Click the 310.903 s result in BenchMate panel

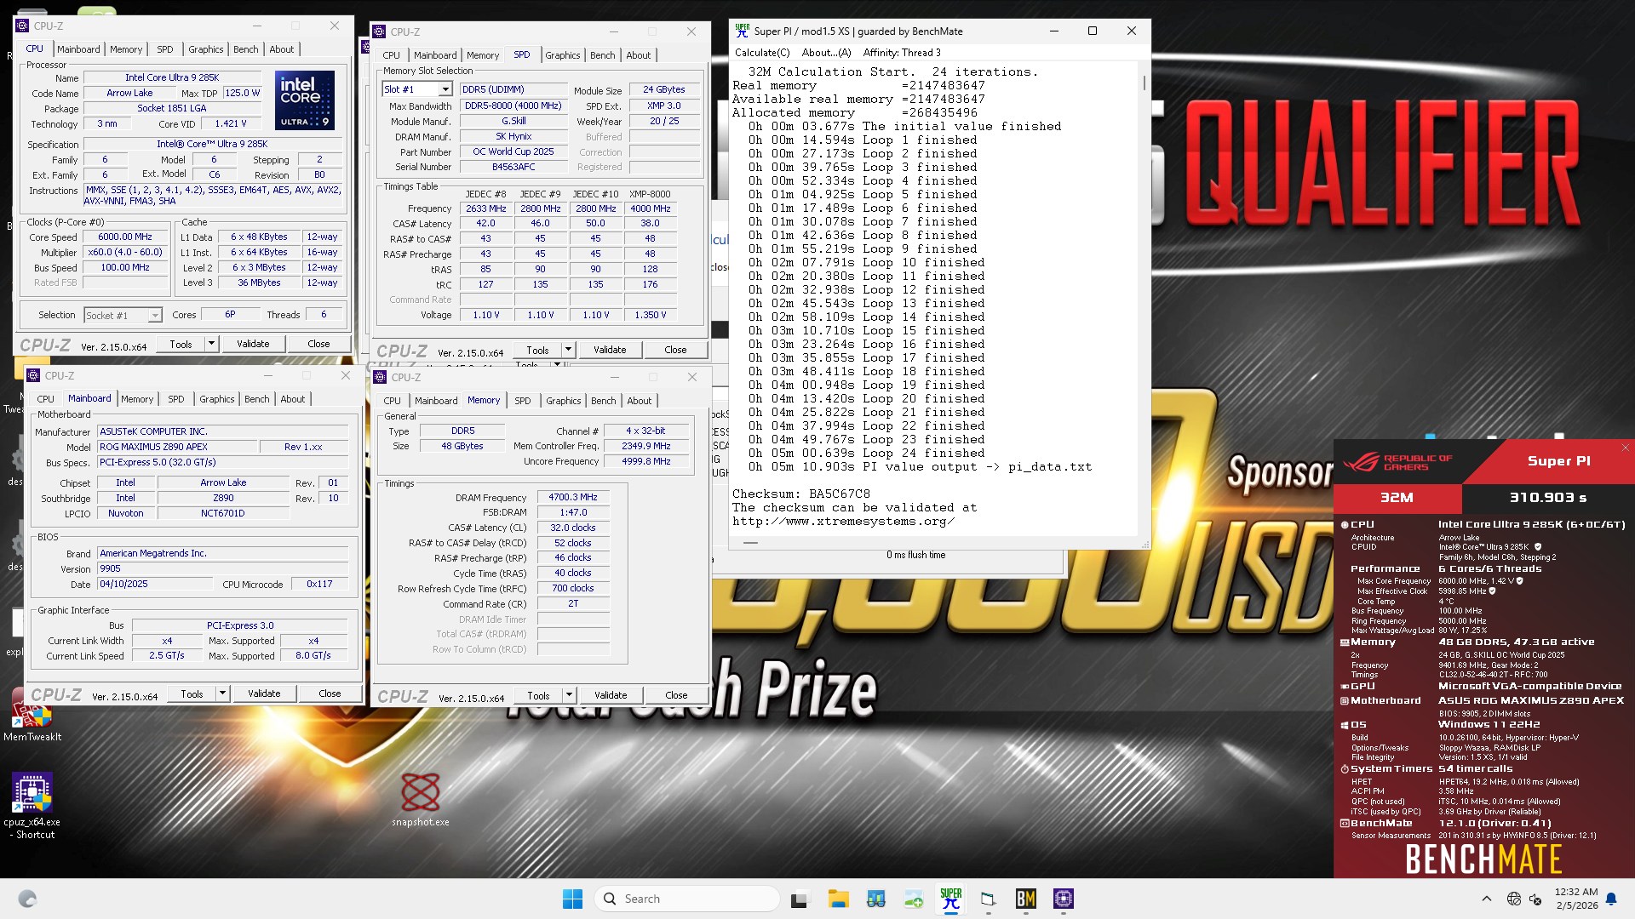point(1548,497)
